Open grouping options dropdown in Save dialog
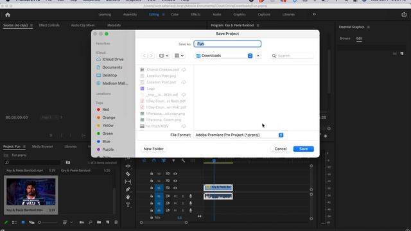Screen dimensions: 411x231 [179, 56]
